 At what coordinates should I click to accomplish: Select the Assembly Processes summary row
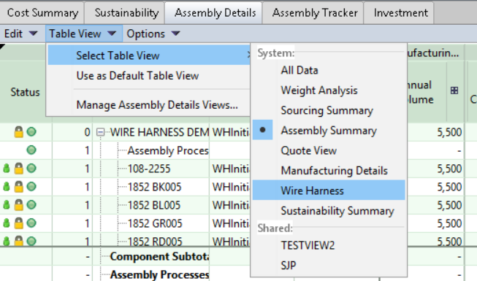(x=159, y=274)
